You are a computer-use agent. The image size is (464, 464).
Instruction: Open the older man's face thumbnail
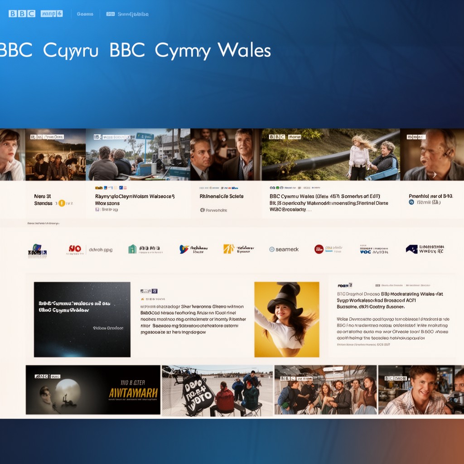click(x=432, y=155)
